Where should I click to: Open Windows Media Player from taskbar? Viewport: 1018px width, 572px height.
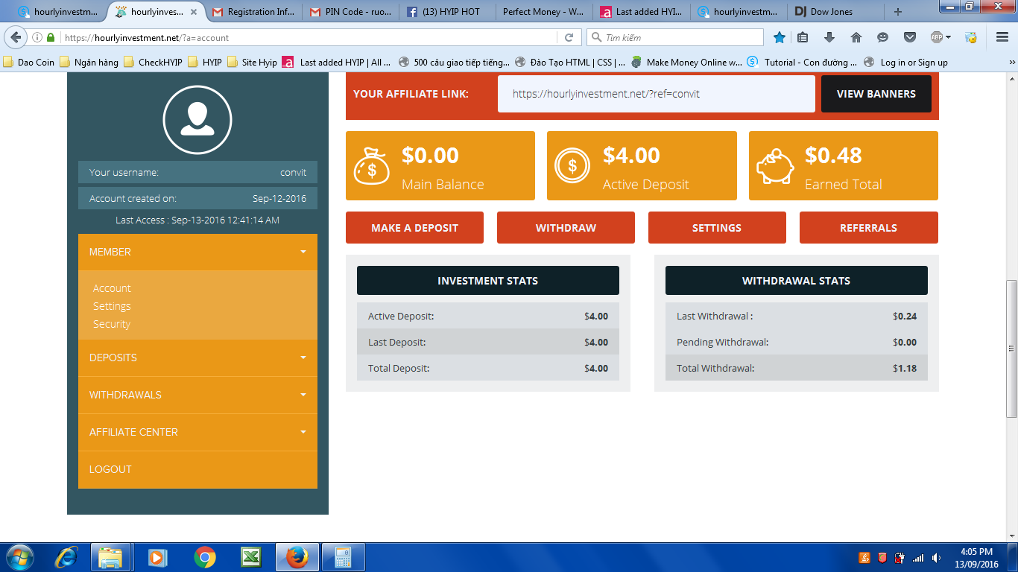click(x=157, y=557)
